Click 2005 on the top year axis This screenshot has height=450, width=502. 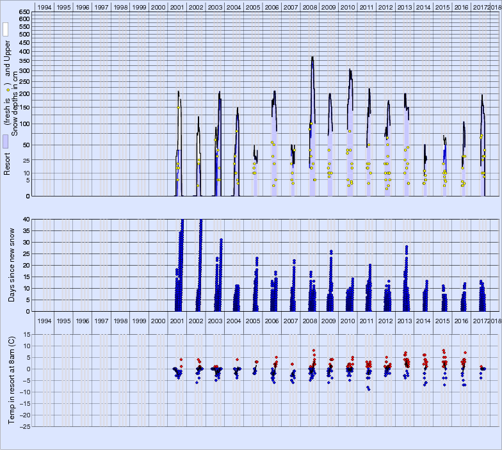point(253,6)
